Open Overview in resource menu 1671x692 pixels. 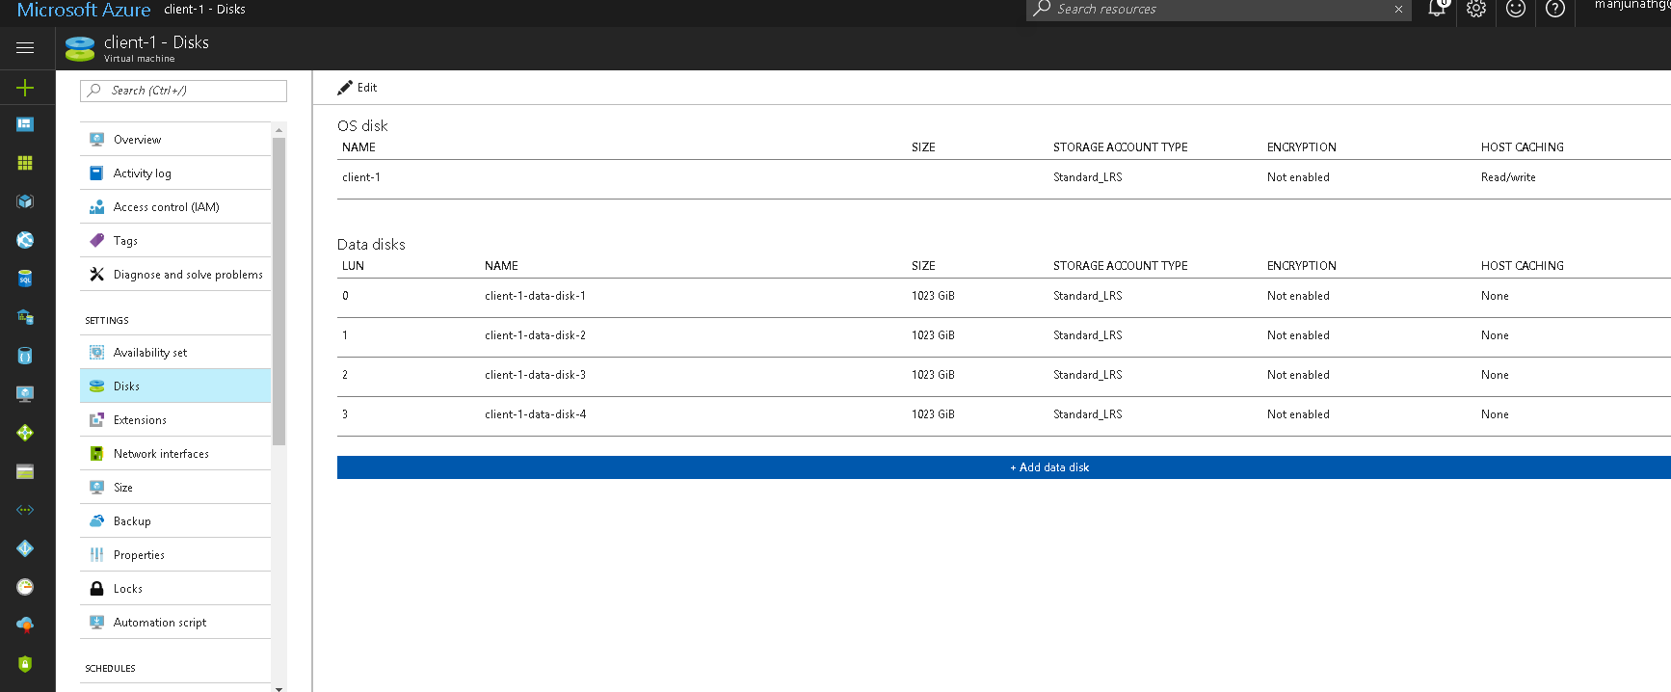[x=175, y=140]
